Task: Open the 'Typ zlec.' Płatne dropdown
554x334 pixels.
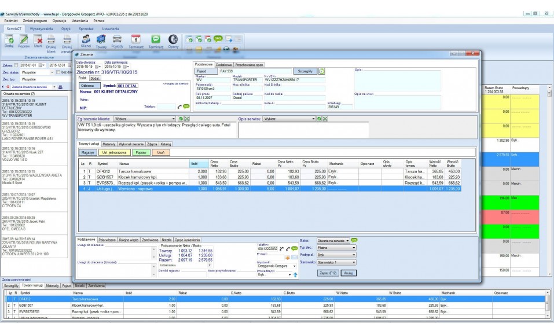Action: pyautogui.click(x=354, y=248)
